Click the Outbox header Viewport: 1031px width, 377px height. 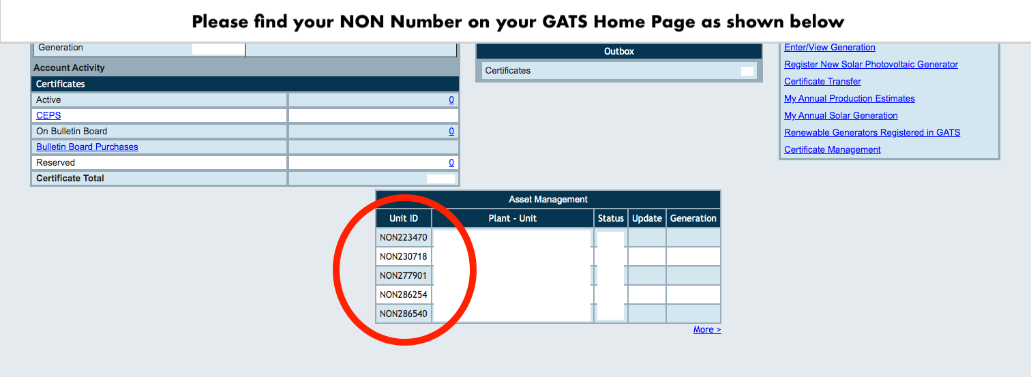pos(619,51)
